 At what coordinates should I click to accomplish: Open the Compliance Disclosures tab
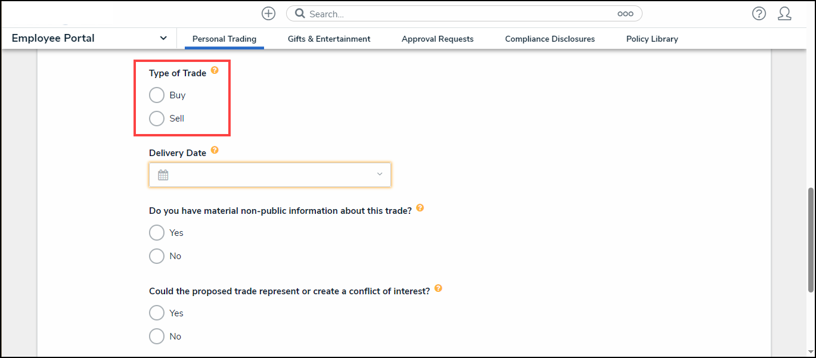point(550,39)
